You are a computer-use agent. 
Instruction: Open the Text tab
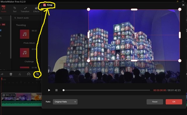15,10
